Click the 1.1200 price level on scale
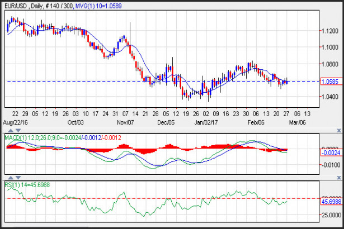This screenshot has height=229, width=344. pos(329,31)
